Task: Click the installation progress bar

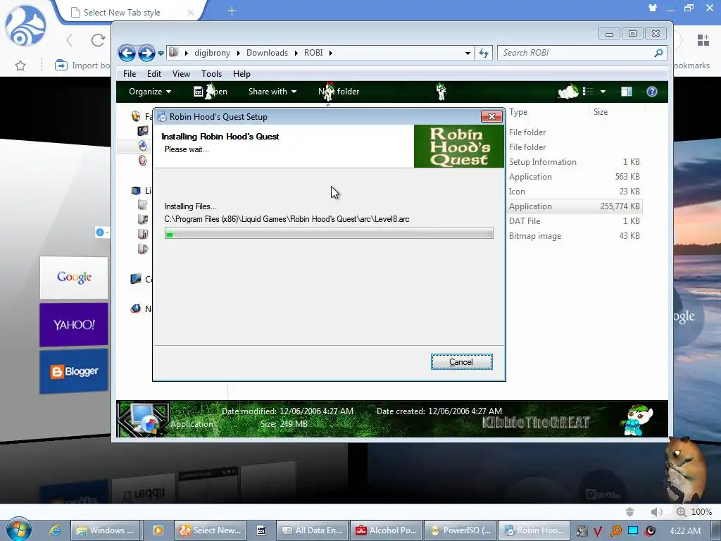Action: 329,233
